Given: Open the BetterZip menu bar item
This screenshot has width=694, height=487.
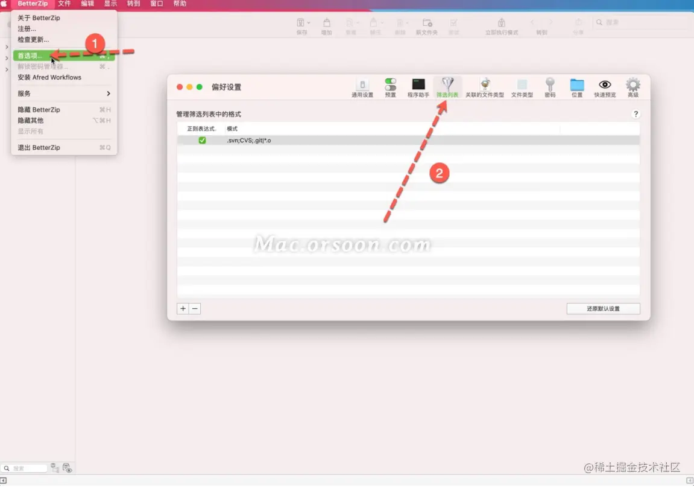Looking at the screenshot, I should tap(33, 4).
